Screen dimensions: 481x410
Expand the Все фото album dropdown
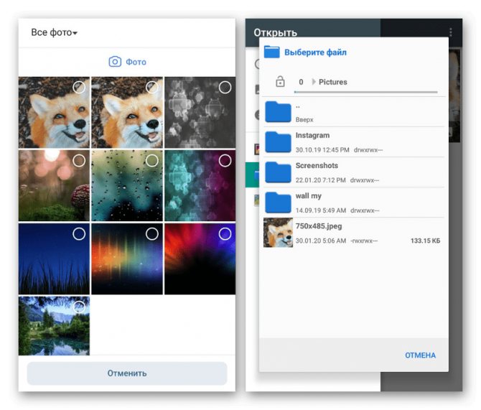point(55,32)
